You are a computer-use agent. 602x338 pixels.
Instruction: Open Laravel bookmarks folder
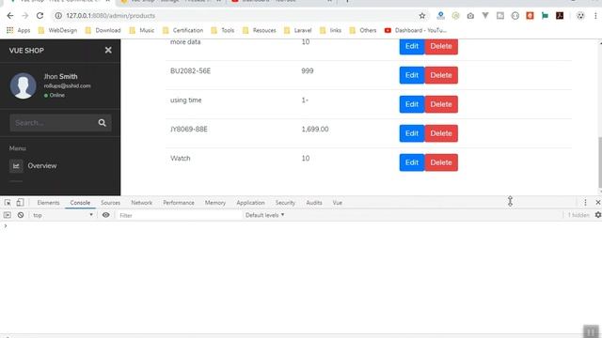[297, 30]
